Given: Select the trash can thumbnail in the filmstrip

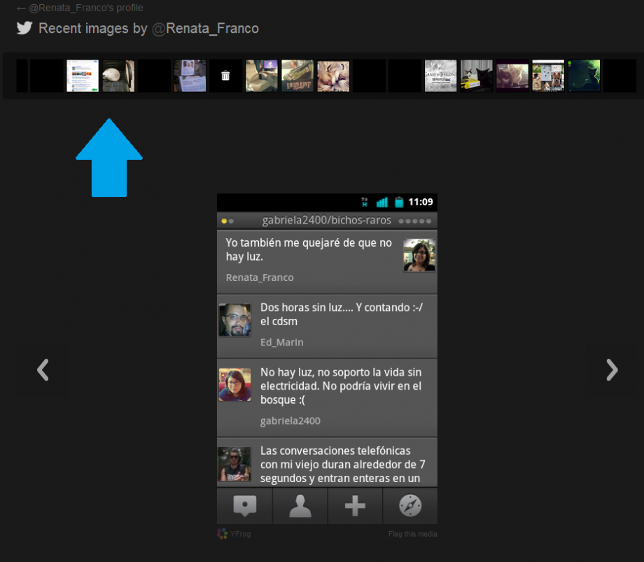Looking at the screenshot, I should pos(225,75).
